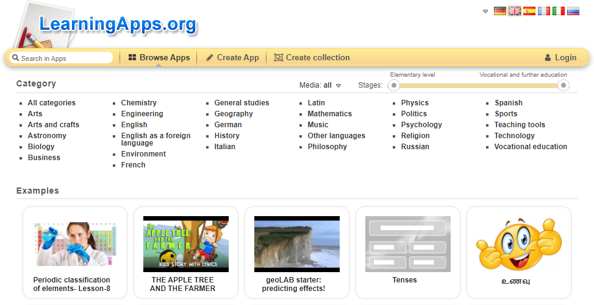The height and width of the screenshot is (305, 594).
Task: Open the Arts category
Action: [35, 114]
